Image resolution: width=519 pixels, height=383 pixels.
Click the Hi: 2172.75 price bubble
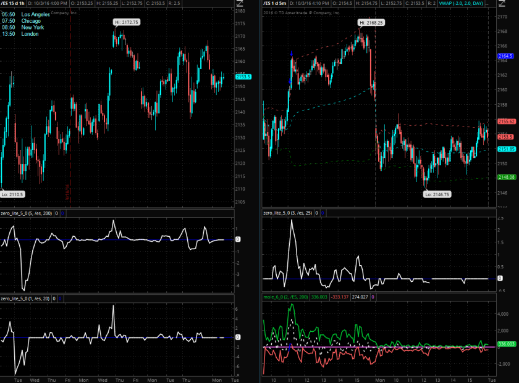coord(127,22)
